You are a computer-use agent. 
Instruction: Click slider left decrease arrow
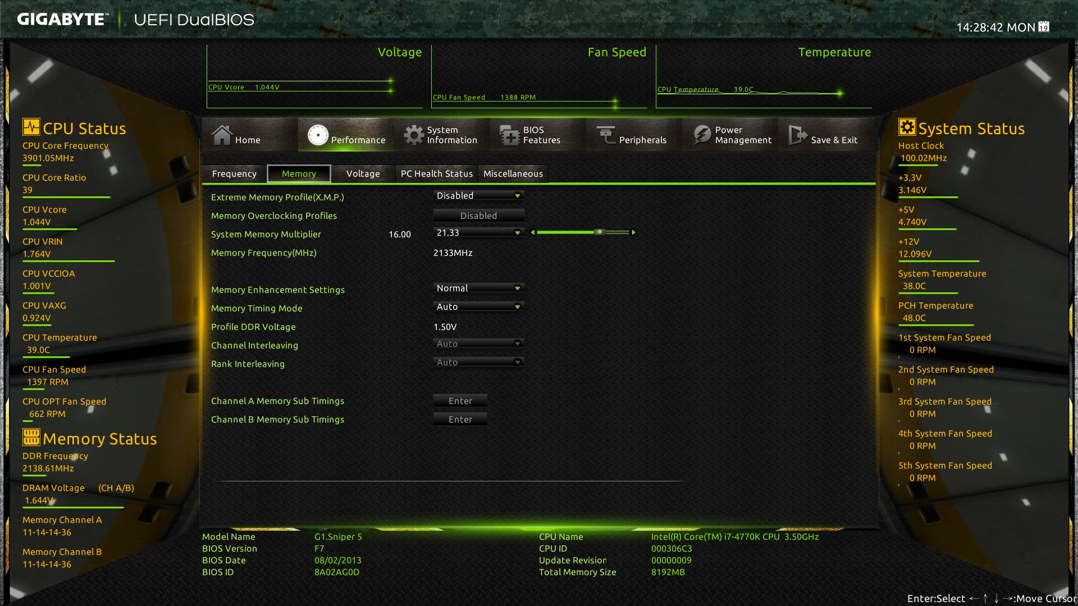coord(533,232)
